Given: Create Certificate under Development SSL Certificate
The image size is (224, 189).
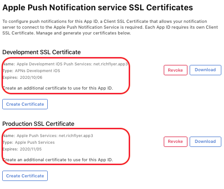Looking at the screenshot, I should [x=25, y=104].
